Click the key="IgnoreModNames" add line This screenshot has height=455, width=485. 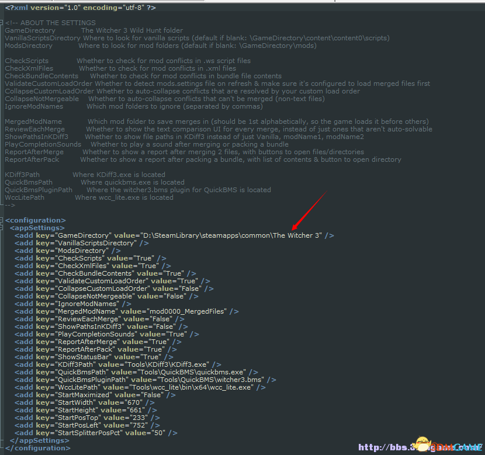pyautogui.click(x=73, y=304)
